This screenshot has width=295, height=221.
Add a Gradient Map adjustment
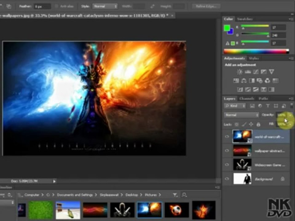click(x=271, y=90)
